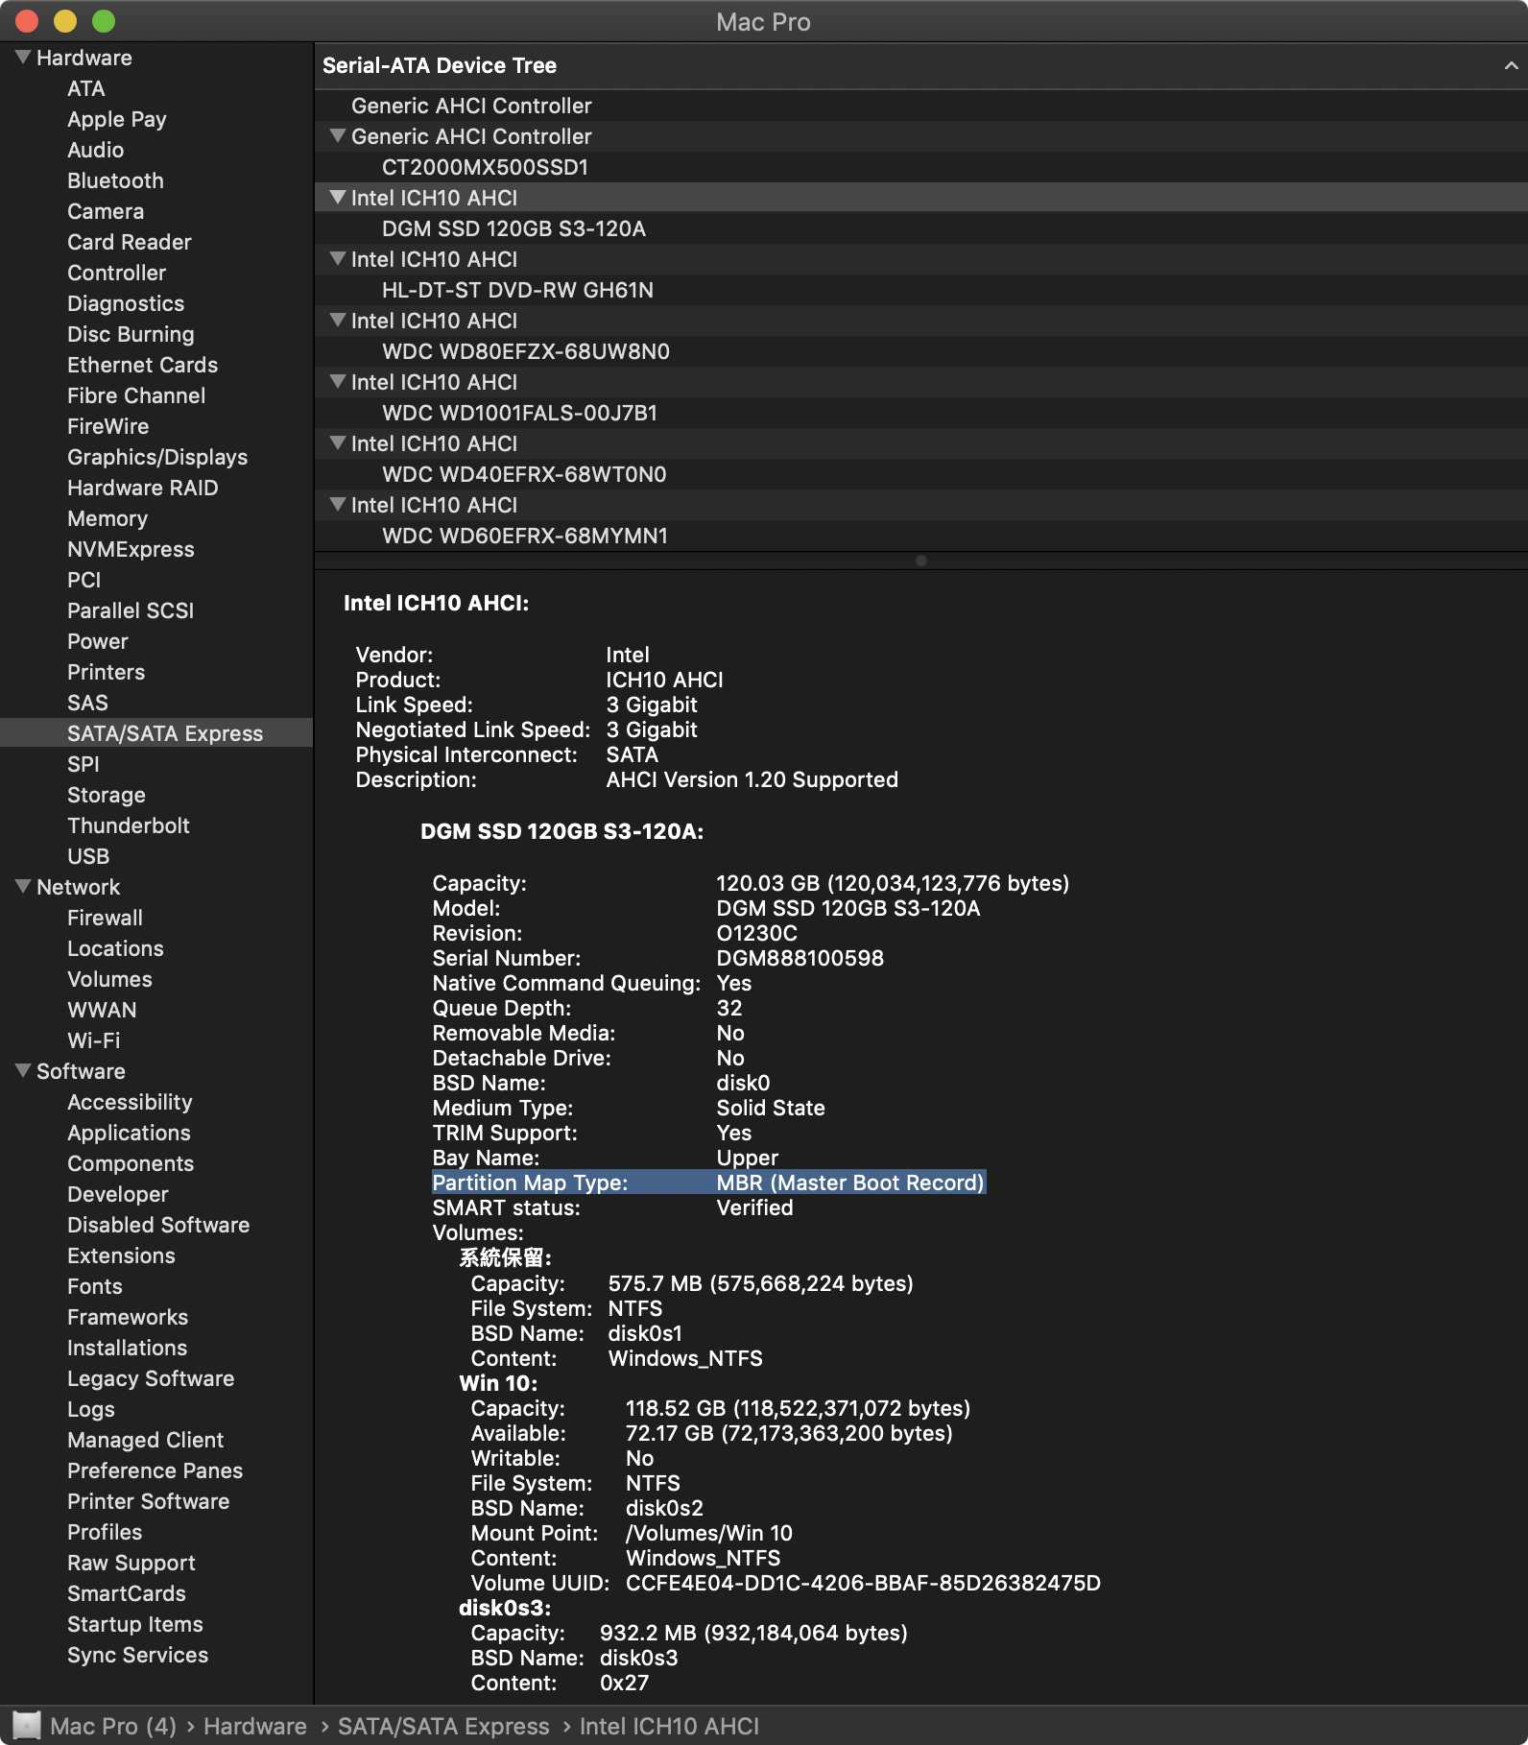Click Hardware in the path bar
The image size is (1528, 1745).
click(x=255, y=1726)
